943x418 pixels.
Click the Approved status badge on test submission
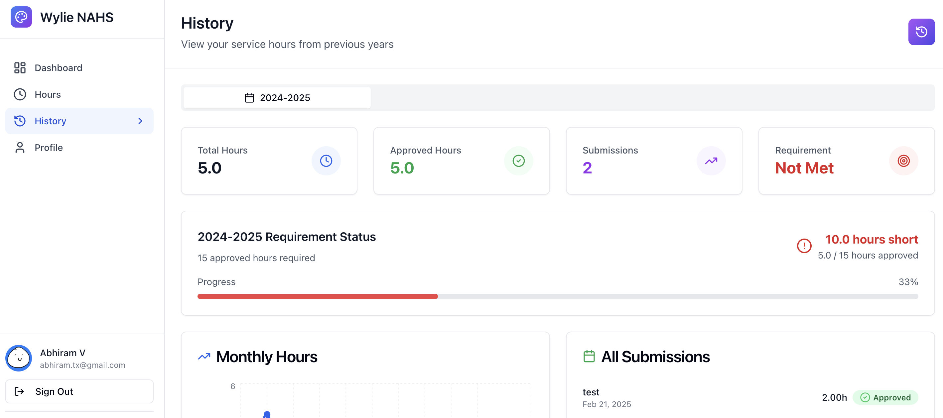tap(885, 397)
